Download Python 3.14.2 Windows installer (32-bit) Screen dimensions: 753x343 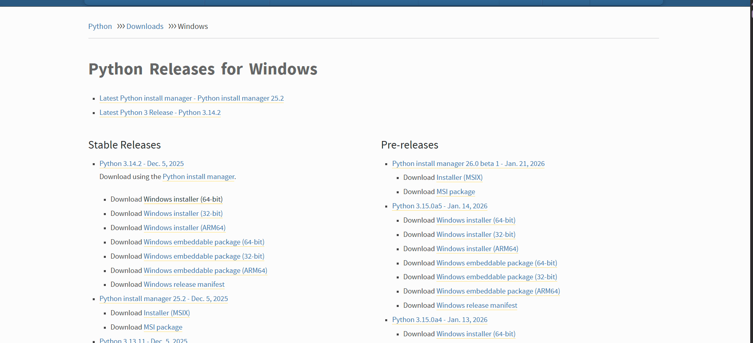[x=183, y=213]
